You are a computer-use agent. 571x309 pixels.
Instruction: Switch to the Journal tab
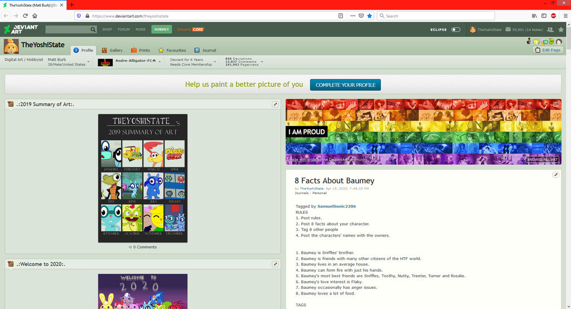tap(205, 50)
